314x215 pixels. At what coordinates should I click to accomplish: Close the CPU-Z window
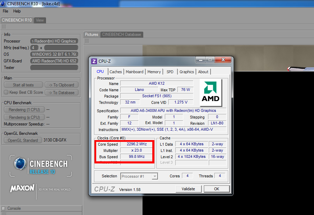[x=223, y=60]
